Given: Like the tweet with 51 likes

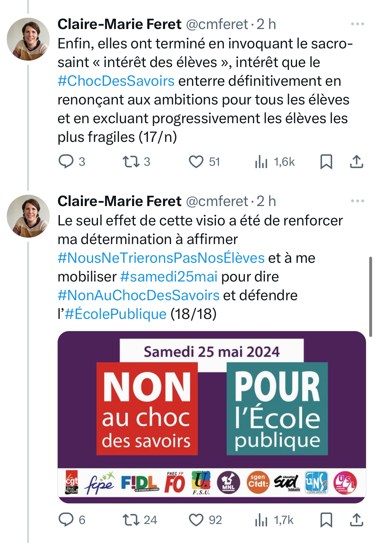Looking at the screenshot, I should pos(196,162).
